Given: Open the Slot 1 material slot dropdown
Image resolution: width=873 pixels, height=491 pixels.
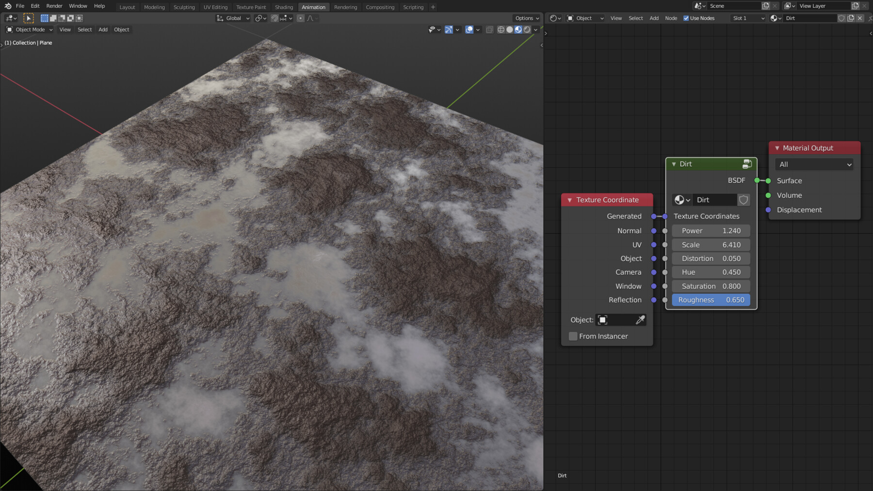Looking at the screenshot, I should coord(748,18).
